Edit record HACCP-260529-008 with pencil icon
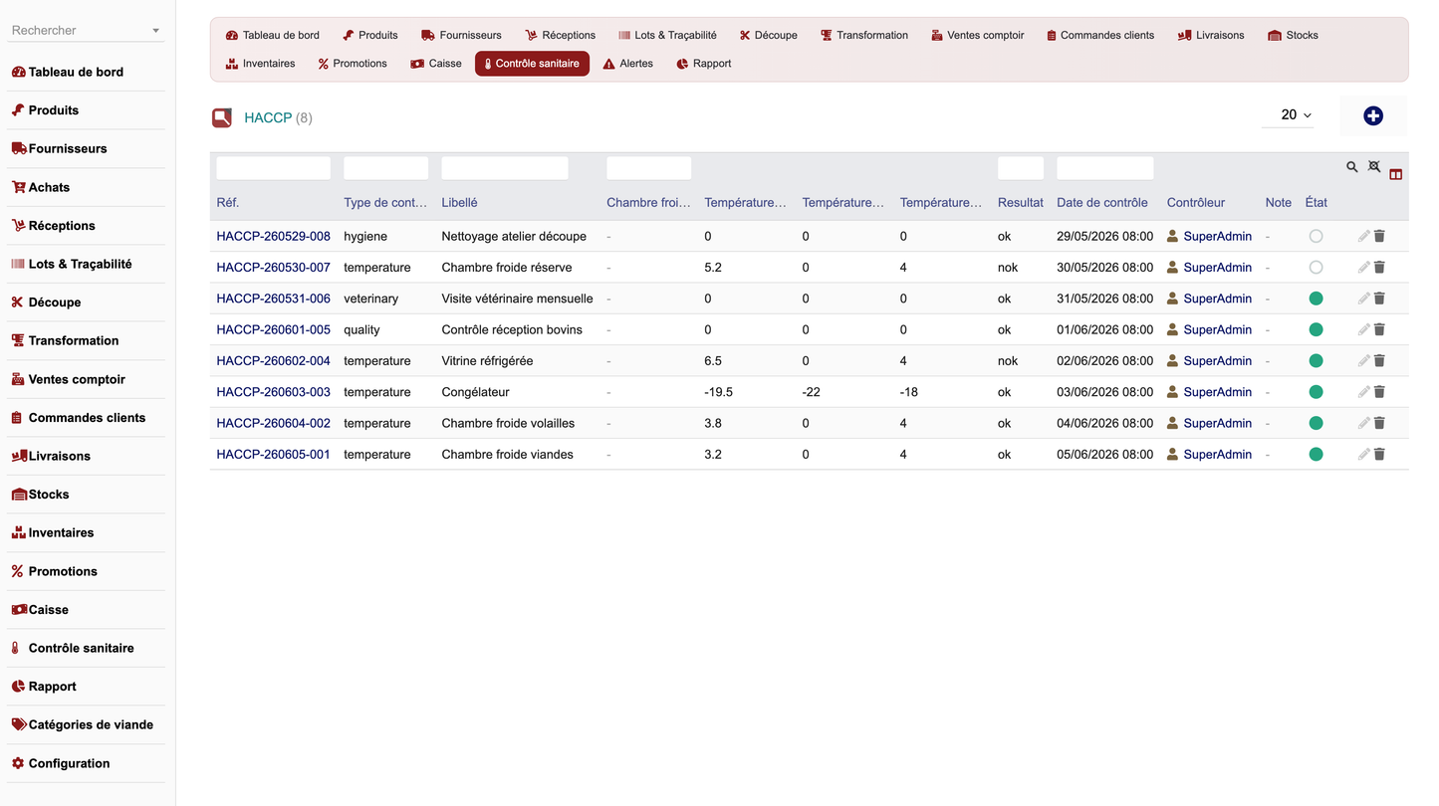1439x806 pixels. click(1364, 237)
